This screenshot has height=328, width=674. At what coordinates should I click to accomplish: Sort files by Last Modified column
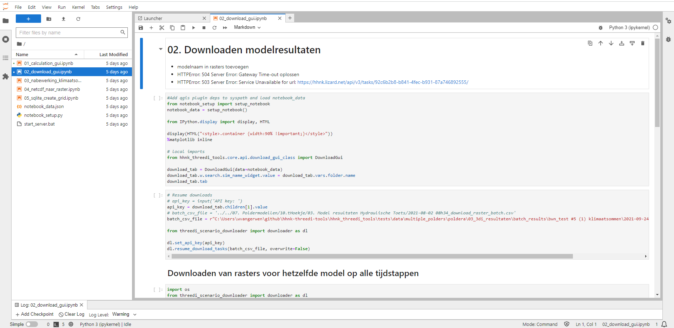point(108,54)
